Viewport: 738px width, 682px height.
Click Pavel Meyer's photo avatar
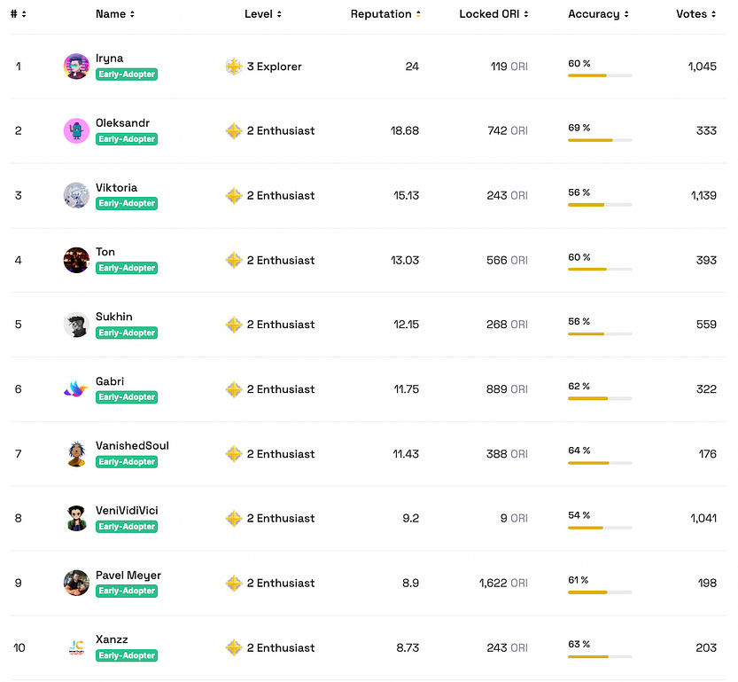76,583
